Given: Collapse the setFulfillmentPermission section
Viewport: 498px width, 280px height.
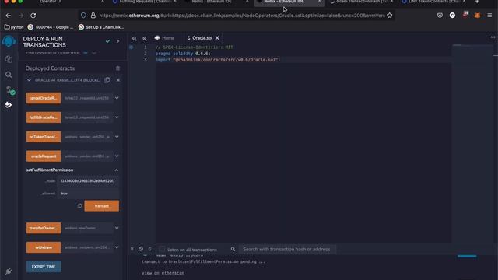Looking at the screenshot, I should (117, 170).
